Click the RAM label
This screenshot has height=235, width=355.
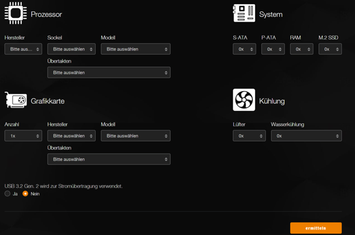[x=295, y=37]
